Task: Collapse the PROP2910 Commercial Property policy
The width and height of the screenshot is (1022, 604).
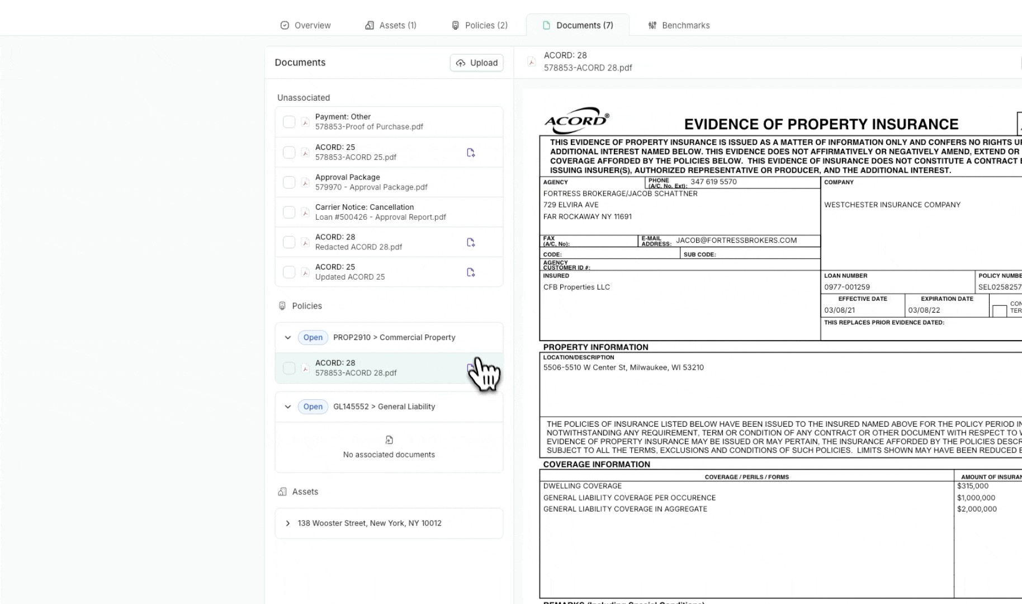Action: click(x=288, y=337)
